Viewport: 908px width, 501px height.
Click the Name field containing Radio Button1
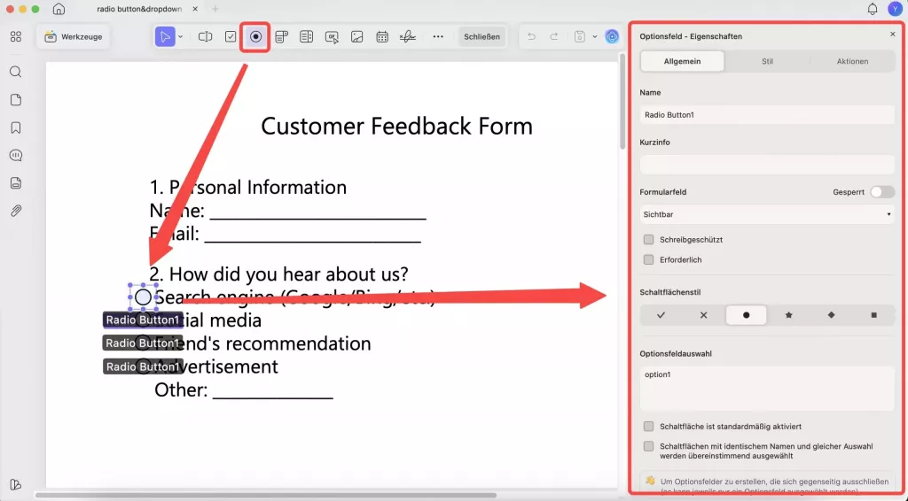pyautogui.click(x=767, y=114)
